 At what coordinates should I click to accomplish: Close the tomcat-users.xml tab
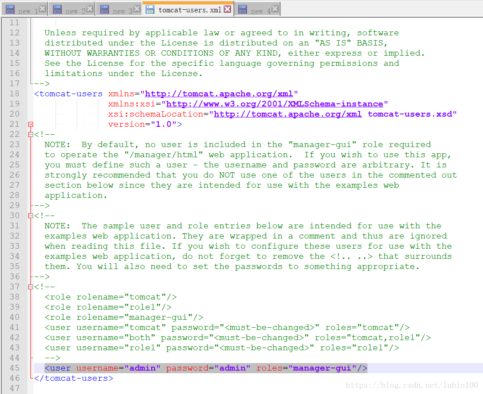point(227,9)
